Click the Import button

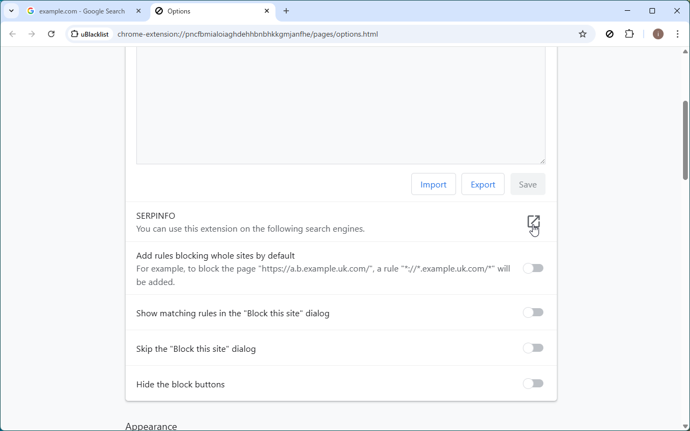click(433, 184)
